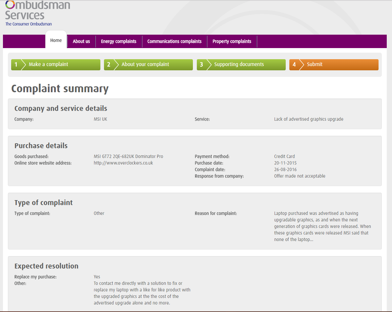
Task: Go to step 1 Make a complaint
Action: click(56, 64)
